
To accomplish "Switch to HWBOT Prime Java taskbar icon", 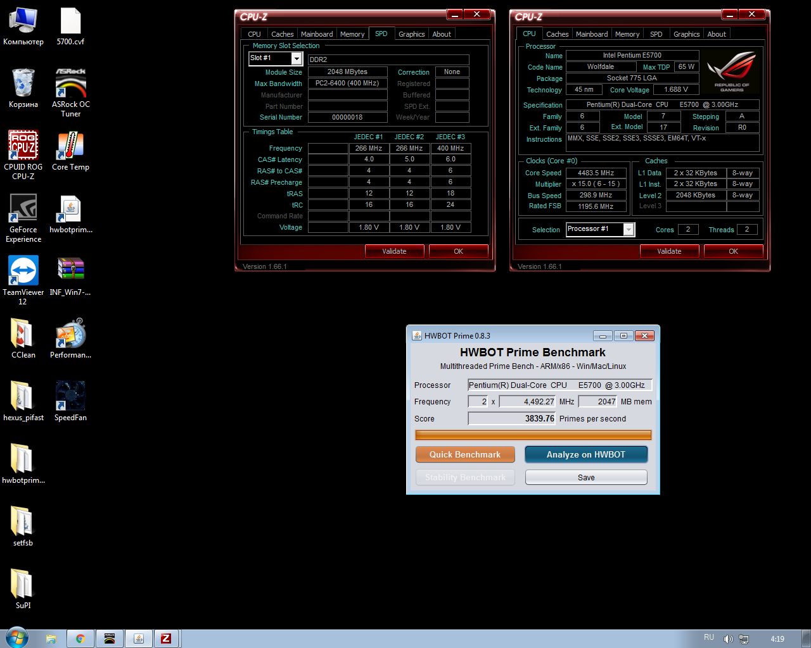I will [x=139, y=639].
